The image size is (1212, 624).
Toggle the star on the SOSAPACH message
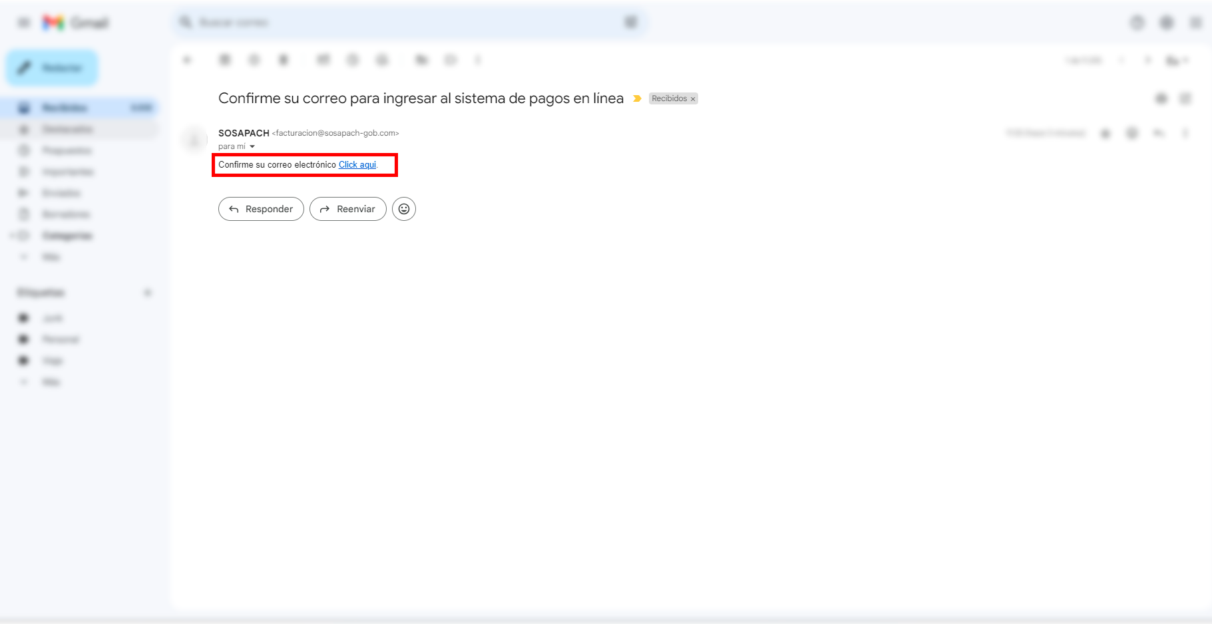(1106, 134)
